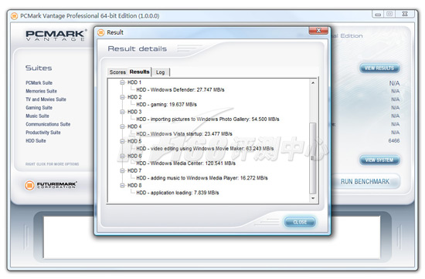Click the RUN BENCHMARK button
Image resolution: width=425 pixels, height=279 pixels.
pos(365,181)
